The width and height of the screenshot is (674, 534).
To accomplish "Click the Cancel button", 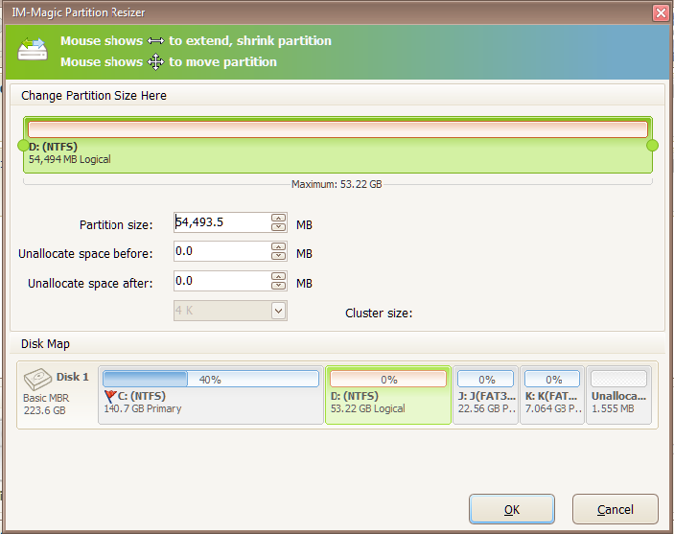I will [616, 509].
